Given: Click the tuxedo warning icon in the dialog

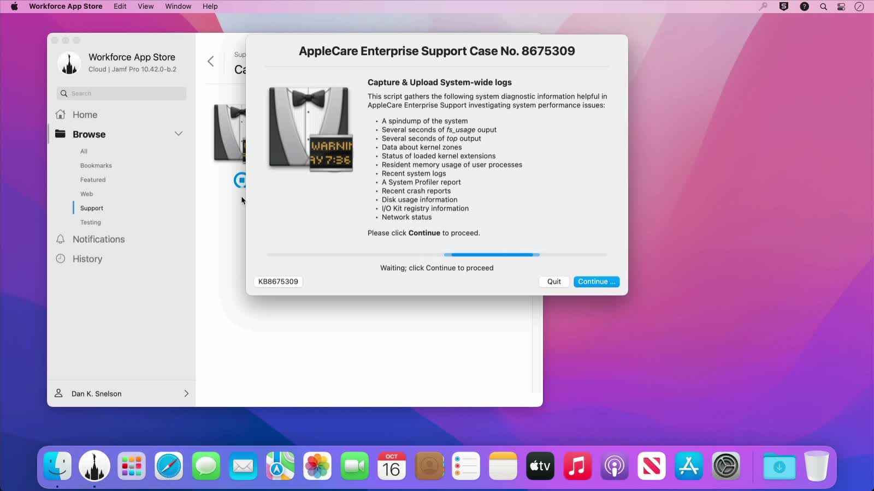Looking at the screenshot, I should click(310, 129).
